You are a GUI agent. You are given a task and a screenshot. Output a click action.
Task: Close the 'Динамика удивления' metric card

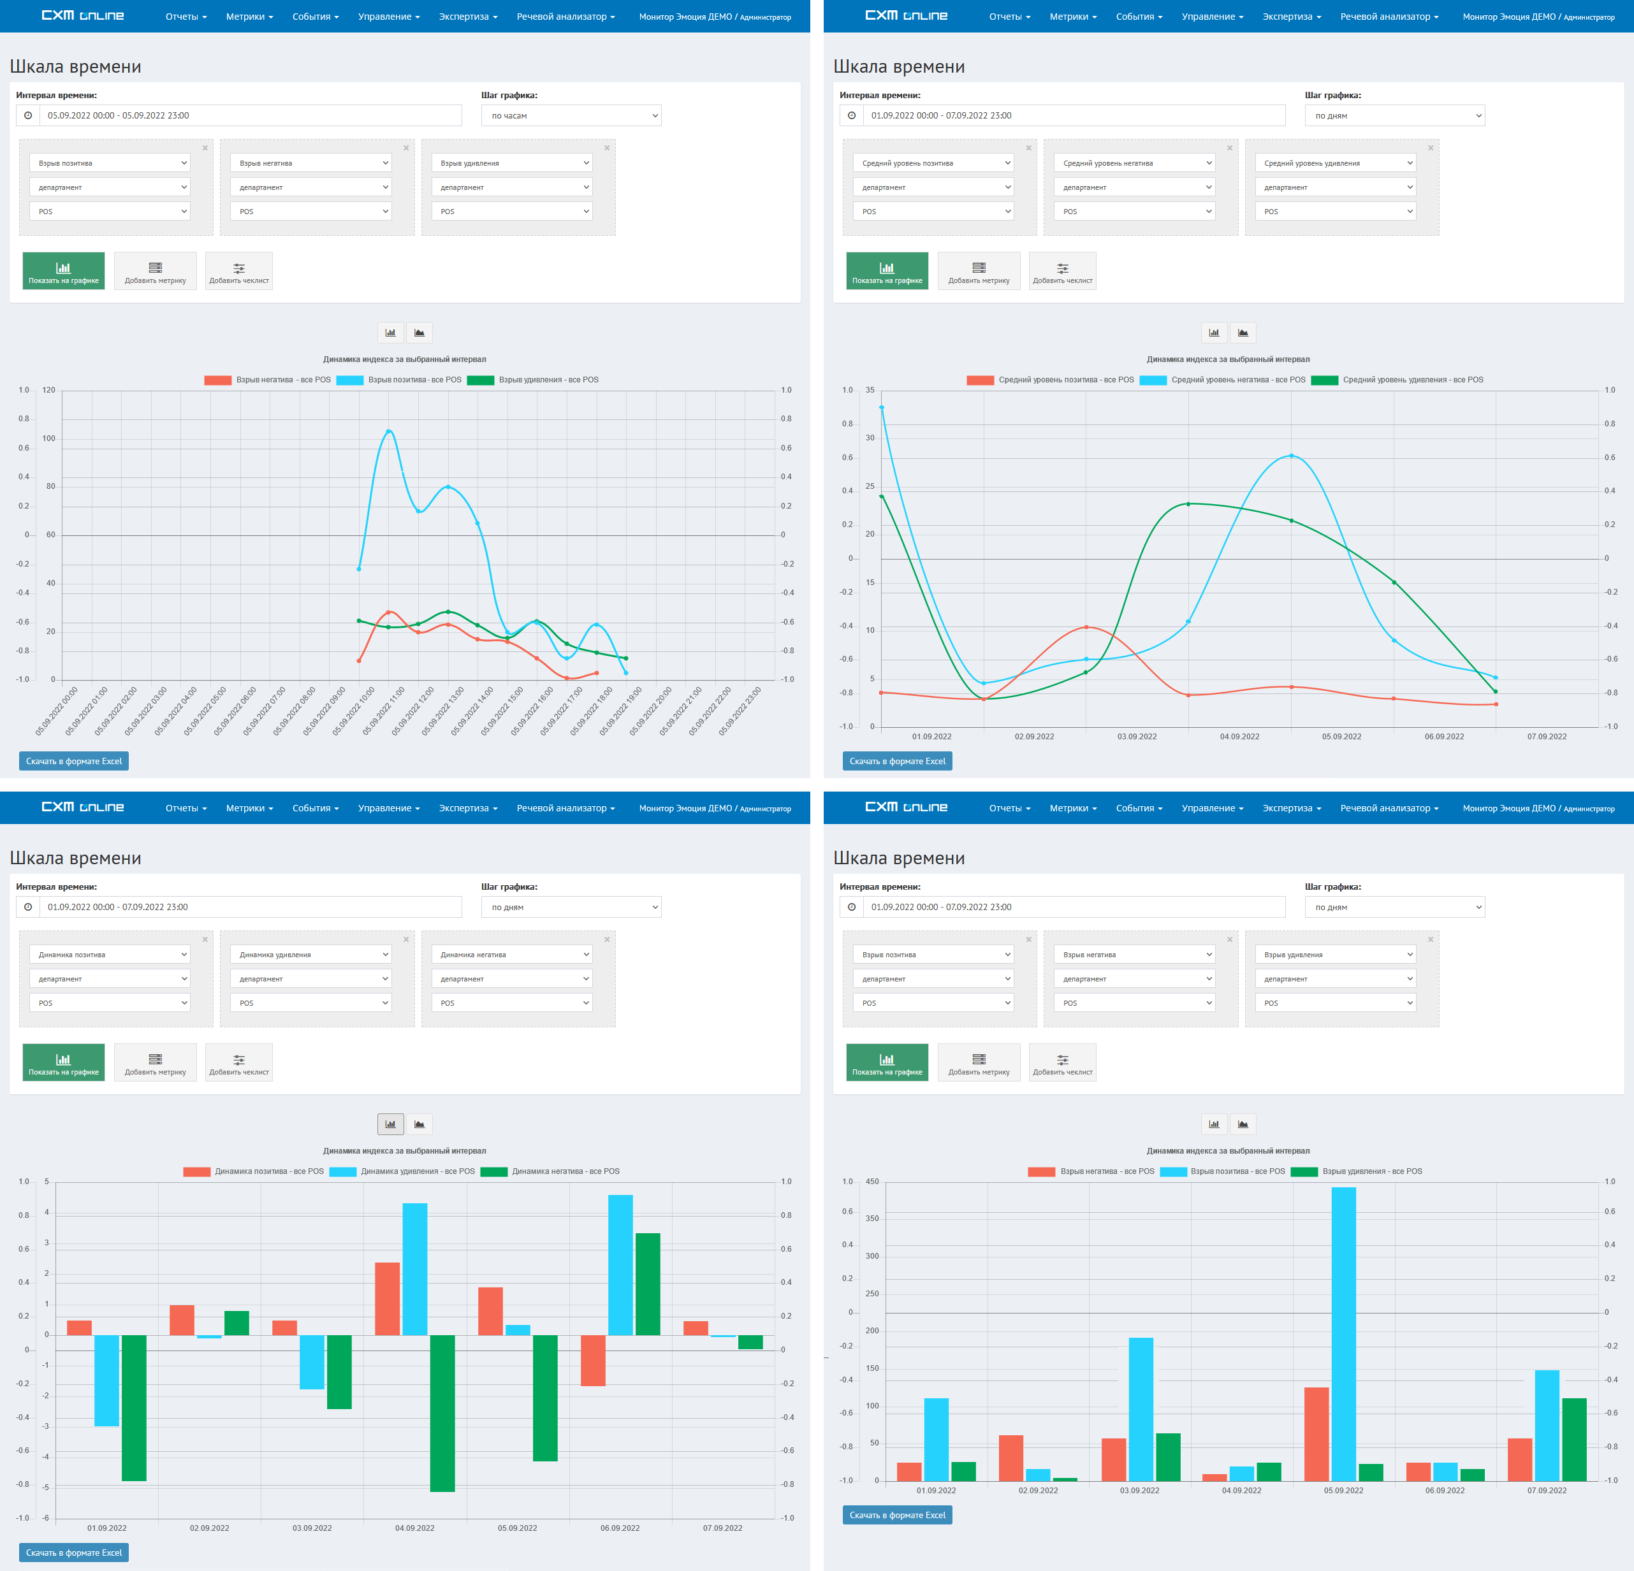[x=406, y=939]
